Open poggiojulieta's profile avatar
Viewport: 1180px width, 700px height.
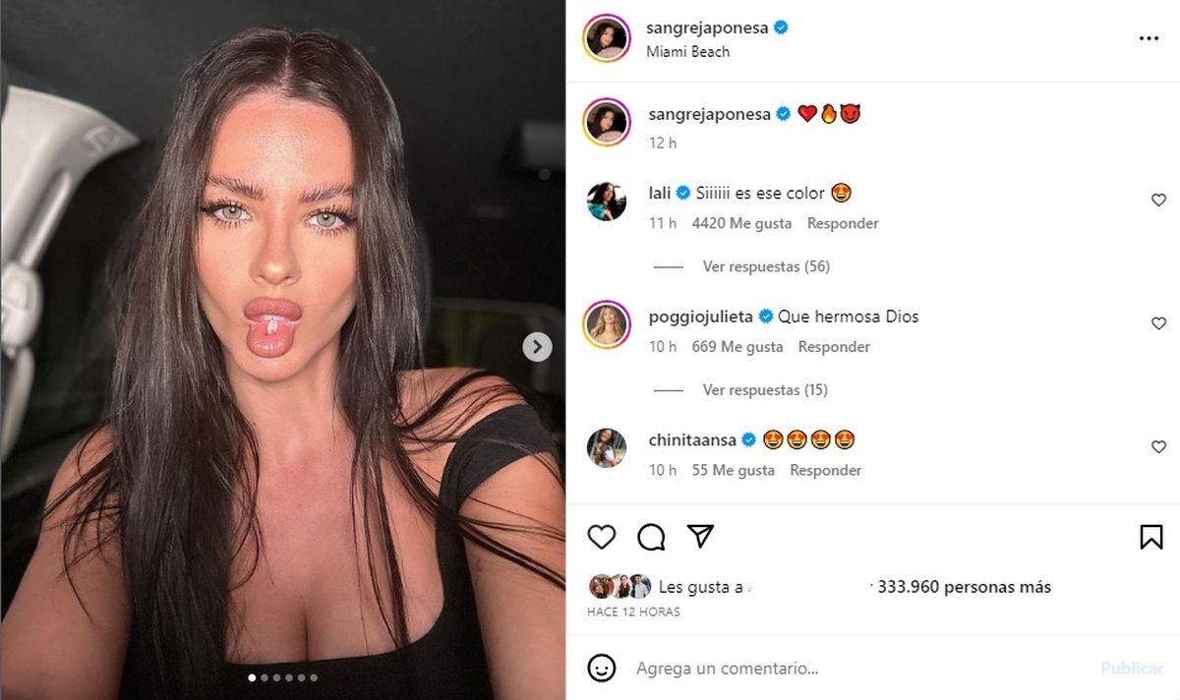(607, 324)
